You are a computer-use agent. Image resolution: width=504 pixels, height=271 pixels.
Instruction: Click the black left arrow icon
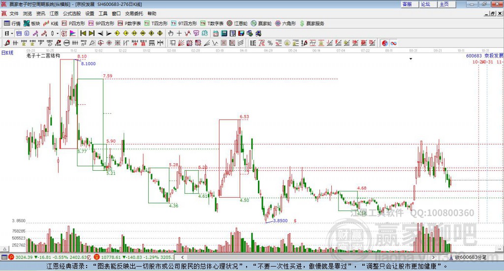tap(100, 33)
